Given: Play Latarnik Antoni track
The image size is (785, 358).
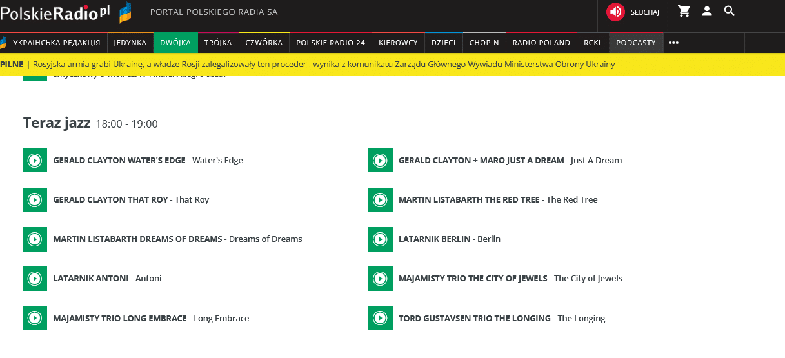Looking at the screenshot, I should 35,278.
